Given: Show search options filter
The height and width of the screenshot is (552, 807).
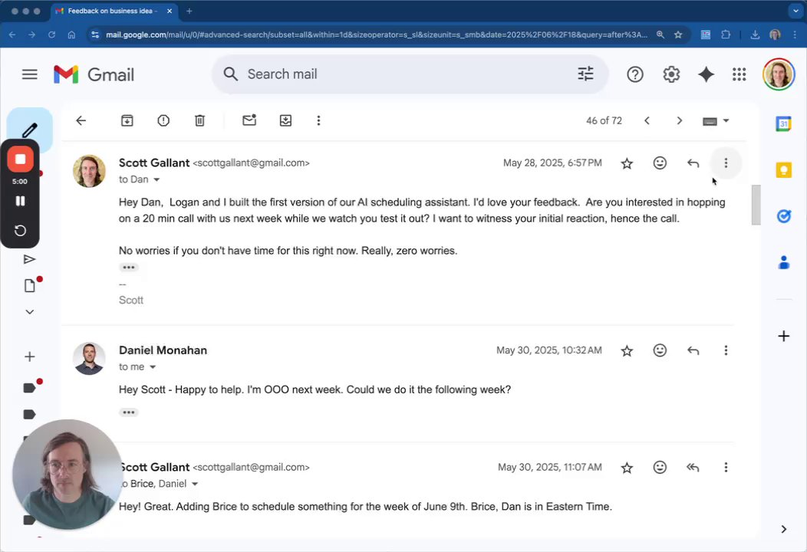Looking at the screenshot, I should (x=585, y=74).
